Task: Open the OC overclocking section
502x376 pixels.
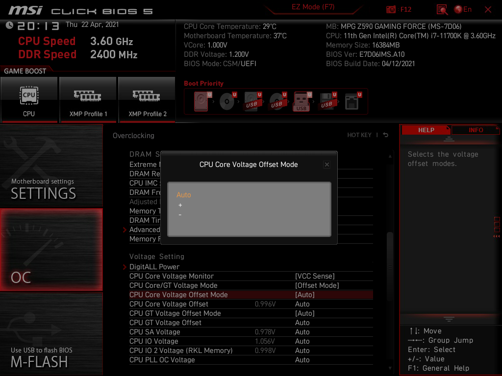Action: tap(51, 250)
